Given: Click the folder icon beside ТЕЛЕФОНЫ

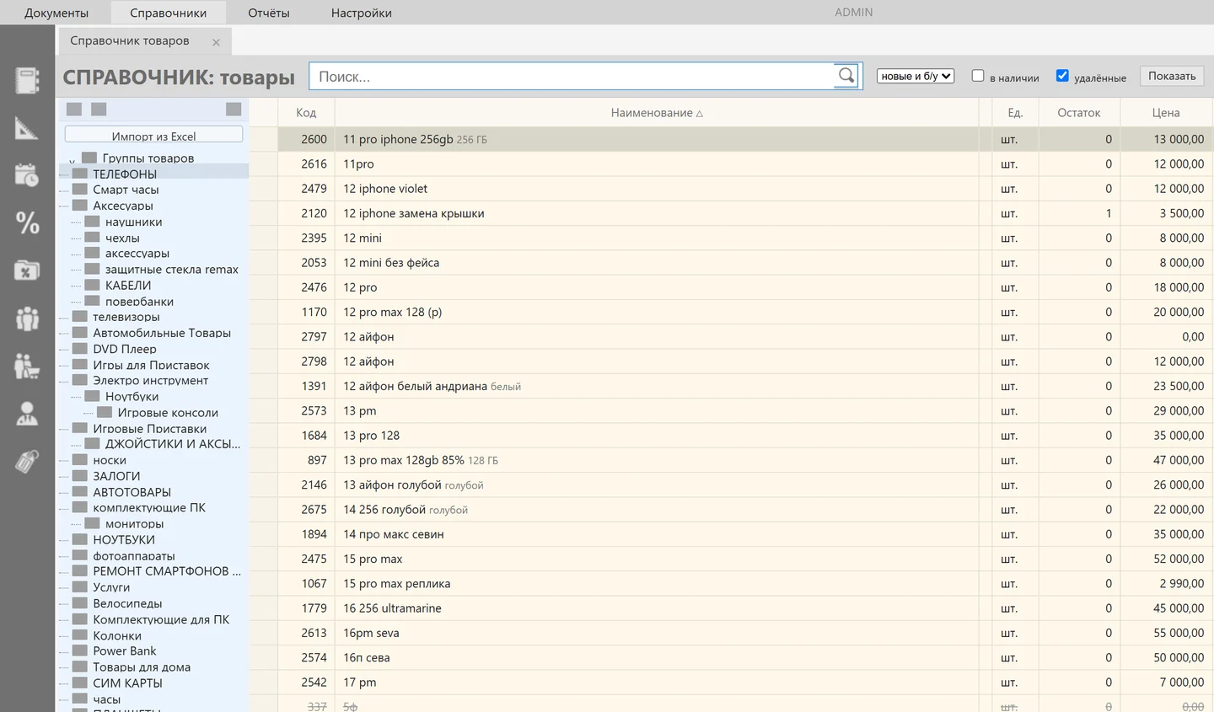Looking at the screenshot, I should 80,174.
